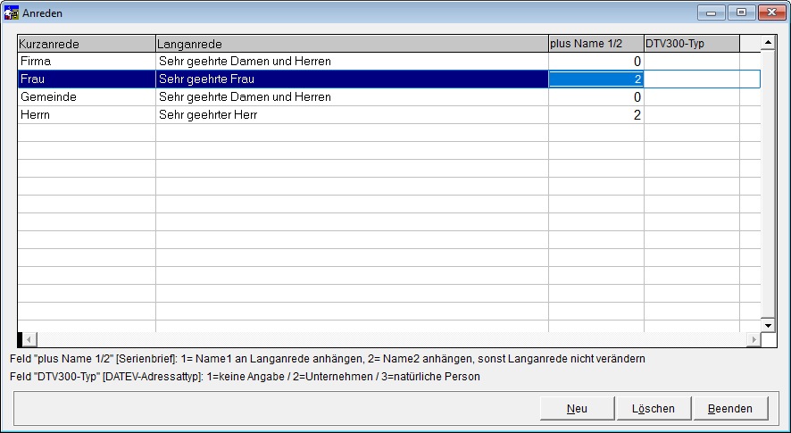
Task: Click the vertical scrollbar up arrow
Action: (768, 43)
